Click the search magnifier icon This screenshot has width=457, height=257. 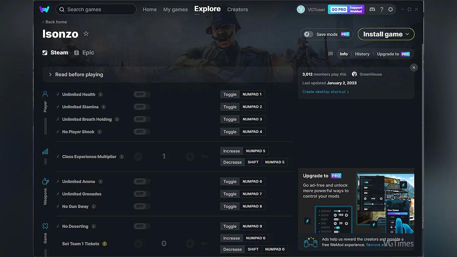tap(61, 10)
